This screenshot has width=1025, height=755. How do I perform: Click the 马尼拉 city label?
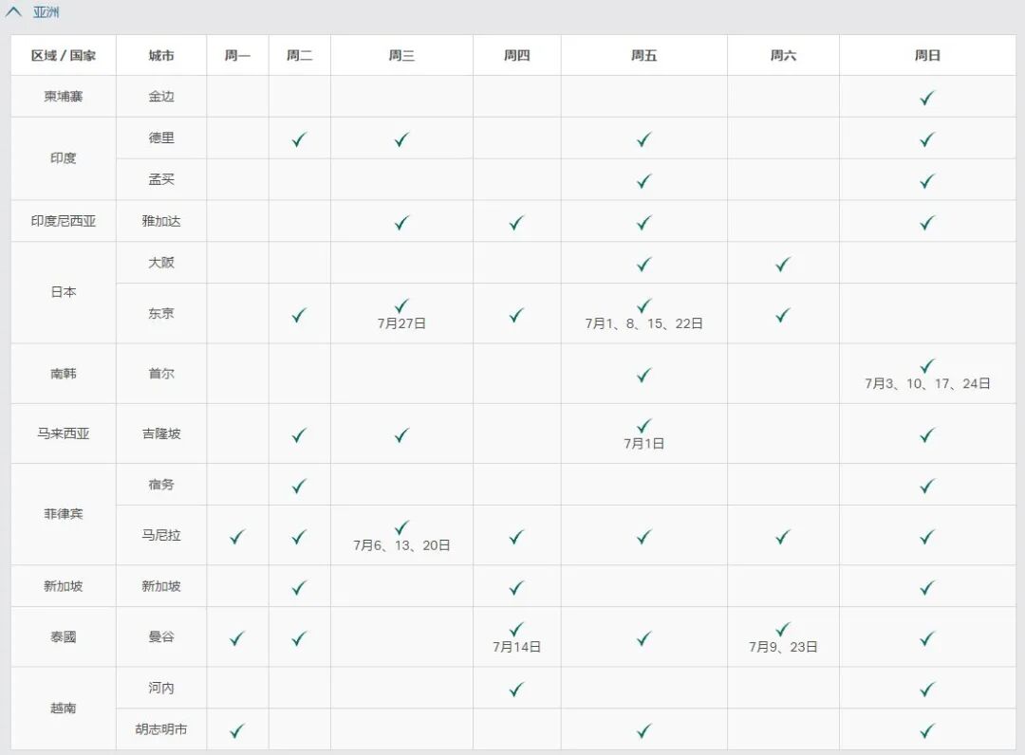pos(160,535)
